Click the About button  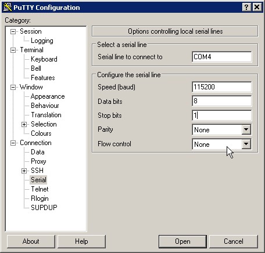[x=31, y=241]
